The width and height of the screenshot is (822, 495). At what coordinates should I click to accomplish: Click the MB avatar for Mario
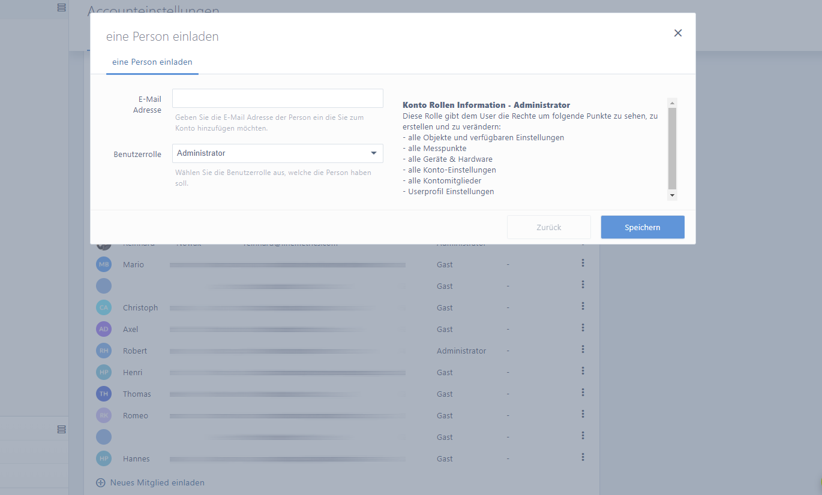tap(104, 264)
